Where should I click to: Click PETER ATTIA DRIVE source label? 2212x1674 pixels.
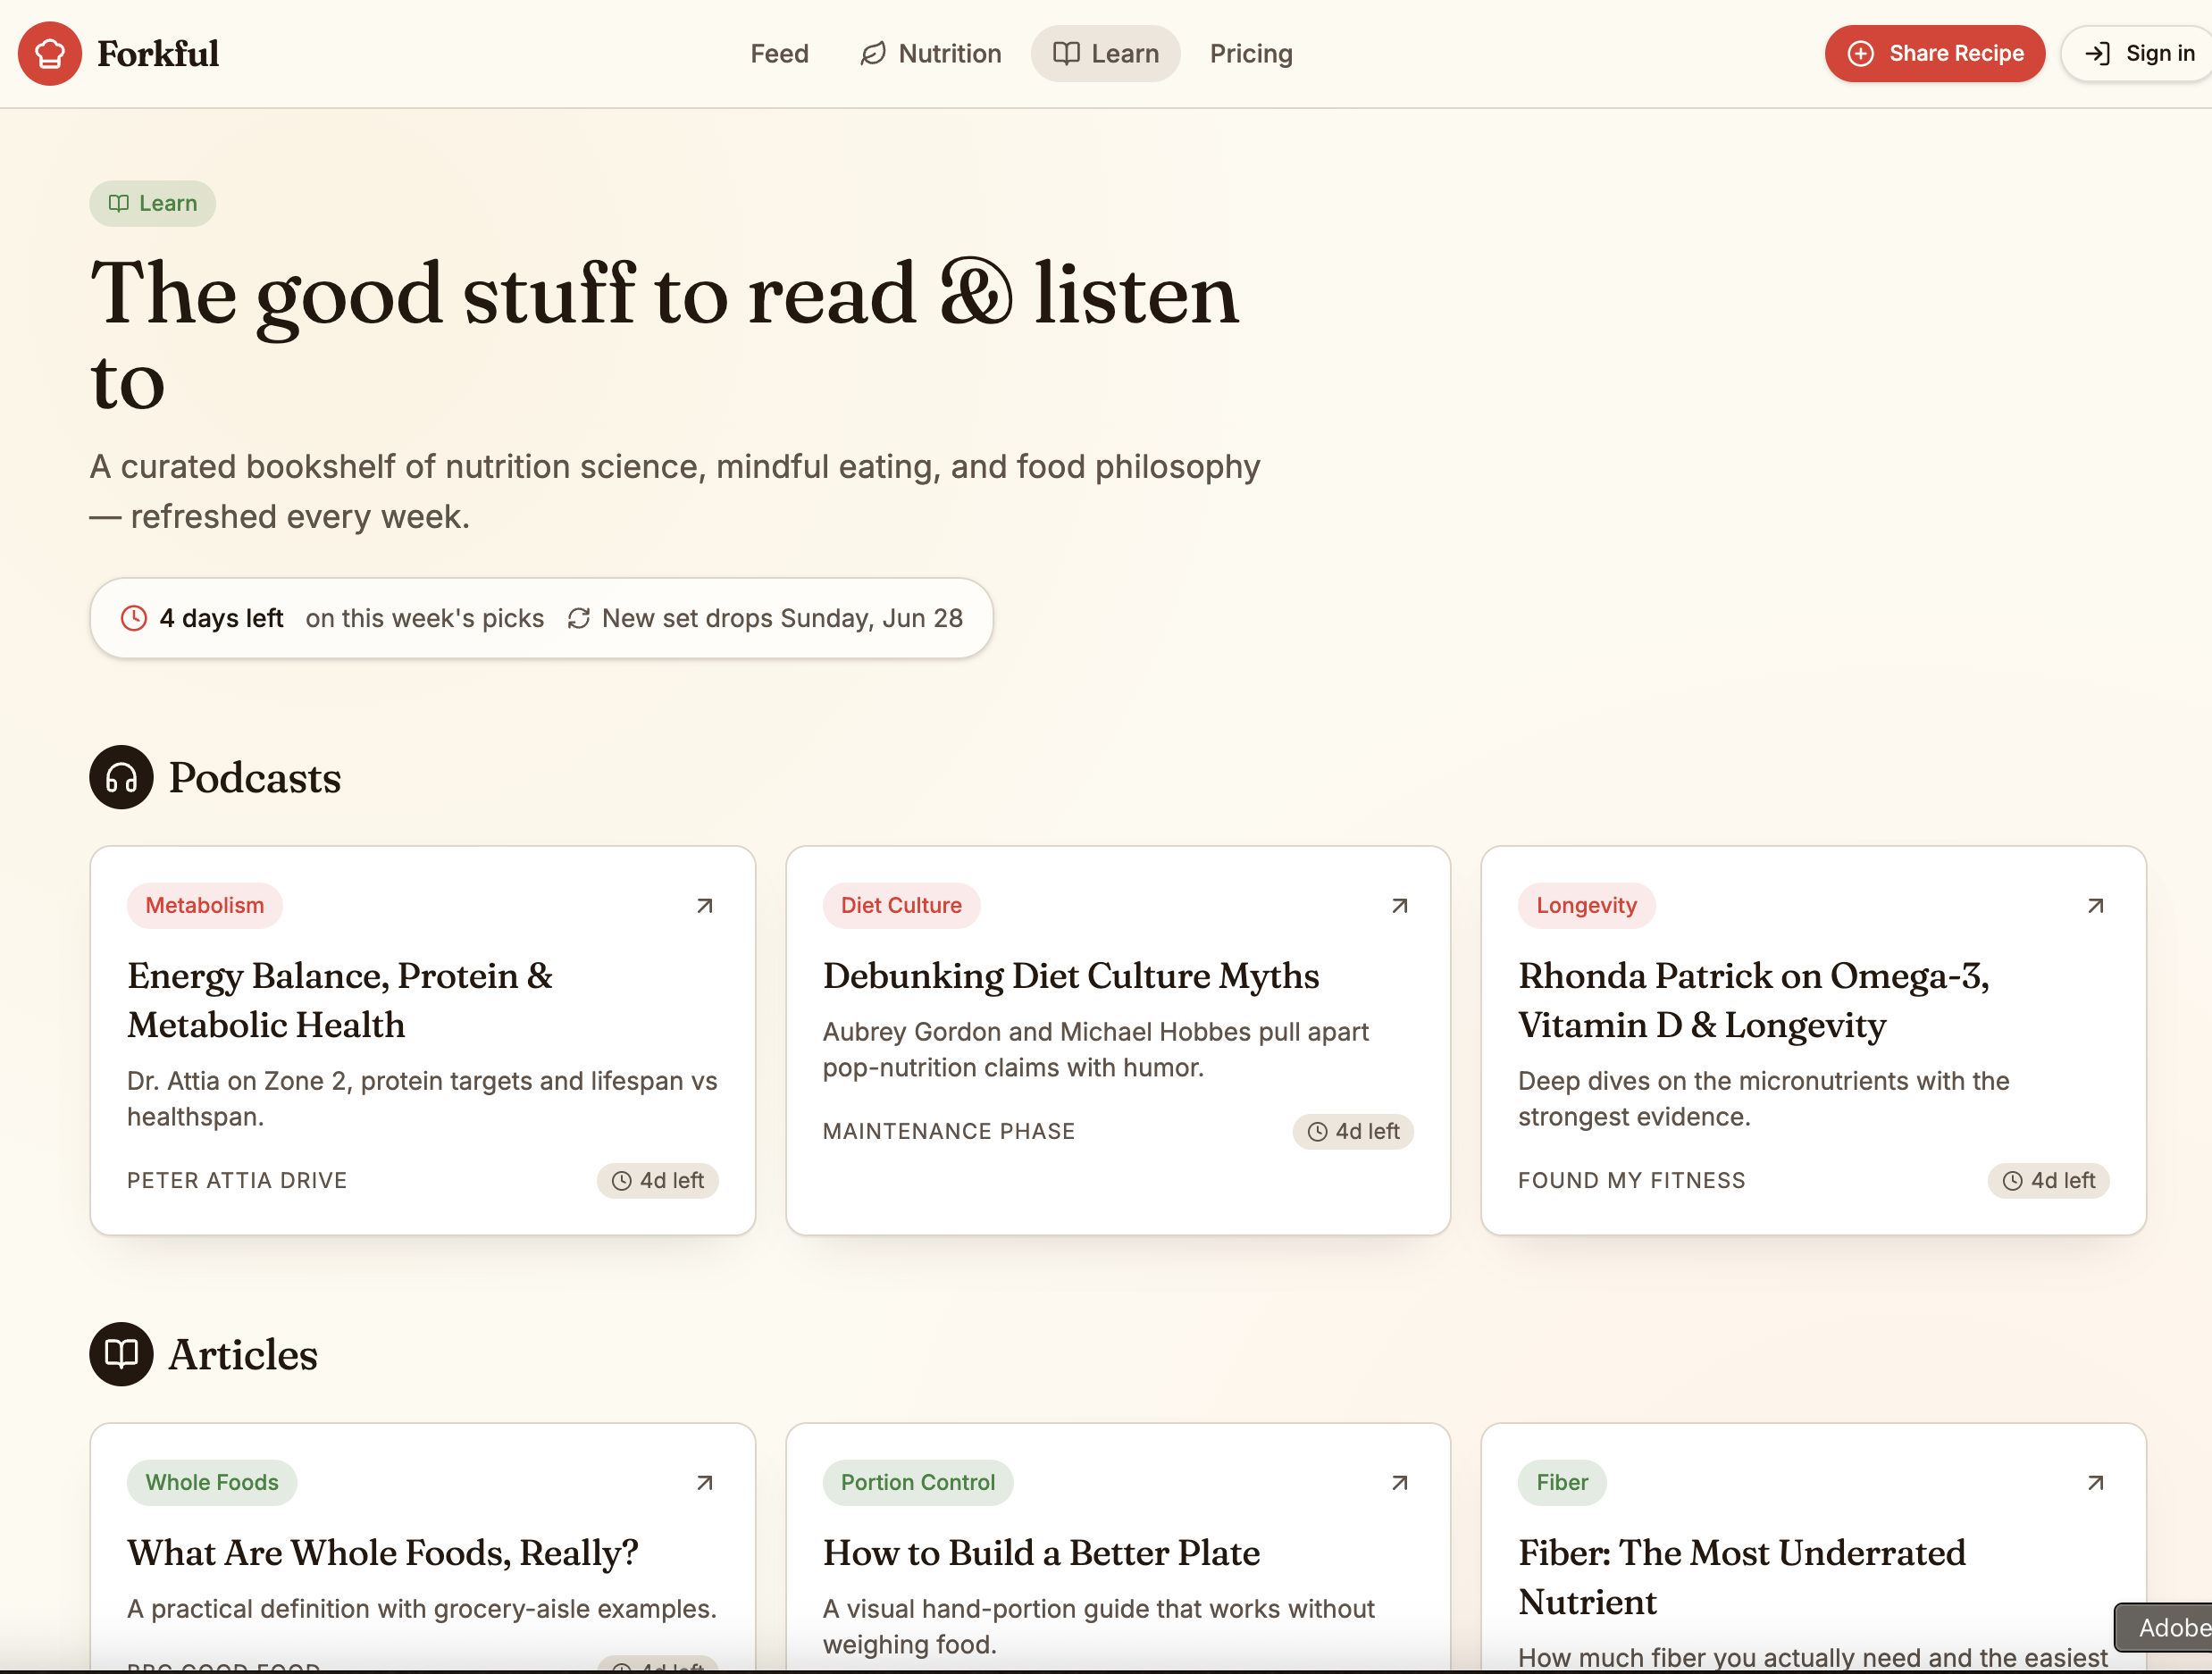pyautogui.click(x=237, y=1180)
